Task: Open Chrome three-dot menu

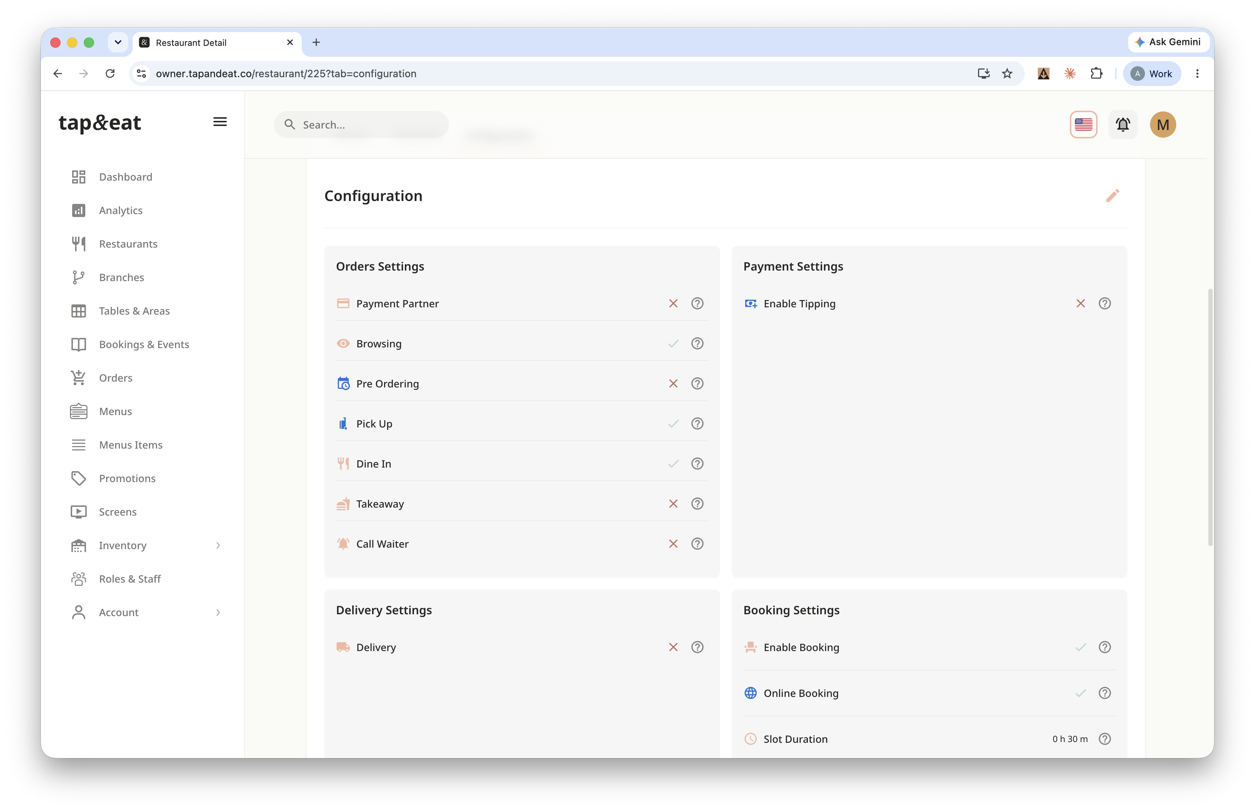Action: (1197, 74)
